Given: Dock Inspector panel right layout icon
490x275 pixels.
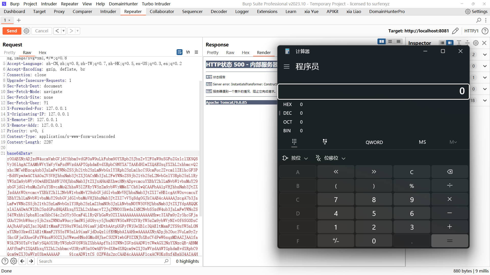Looking at the screenshot, I should pyautogui.click(x=450, y=43).
